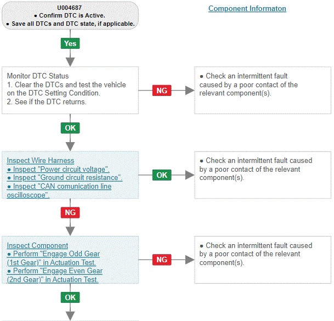Click the red NG badge beside Inspect Component

pyautogui.click(x=162, y=260)
